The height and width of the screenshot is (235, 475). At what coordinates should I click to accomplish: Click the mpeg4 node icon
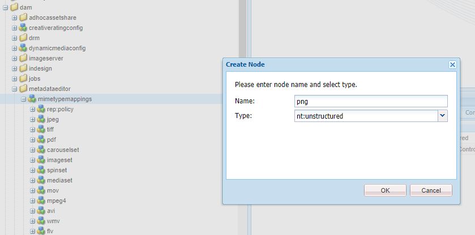click(41, 201)
